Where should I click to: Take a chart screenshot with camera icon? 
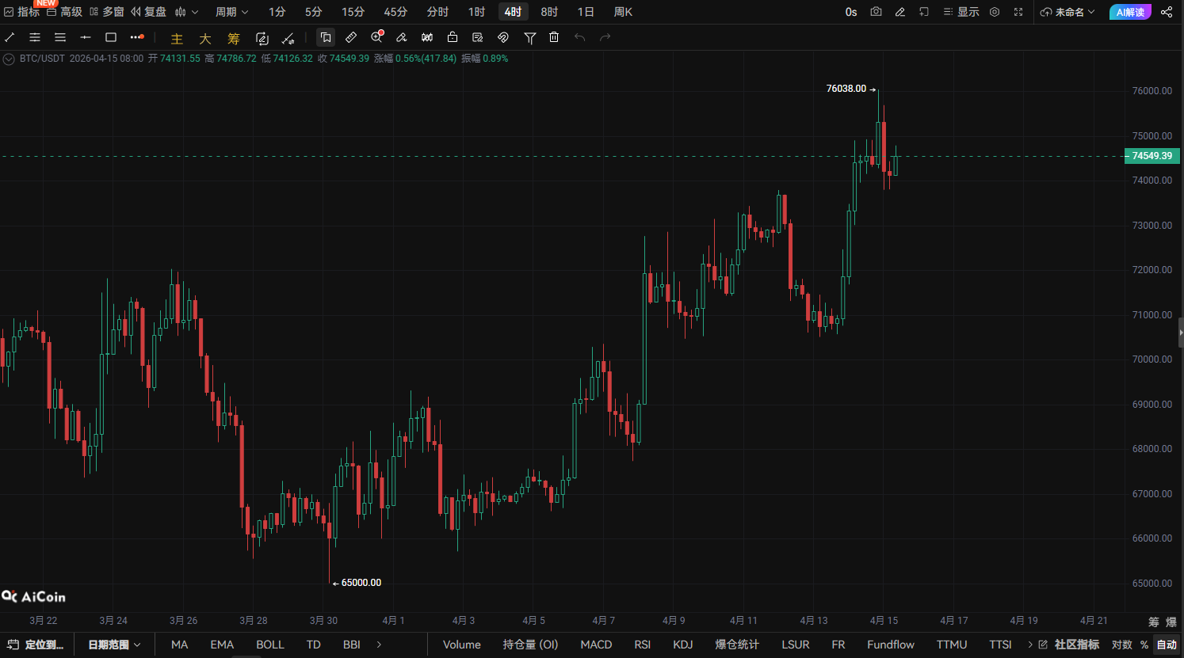click(x=876, y=12)
